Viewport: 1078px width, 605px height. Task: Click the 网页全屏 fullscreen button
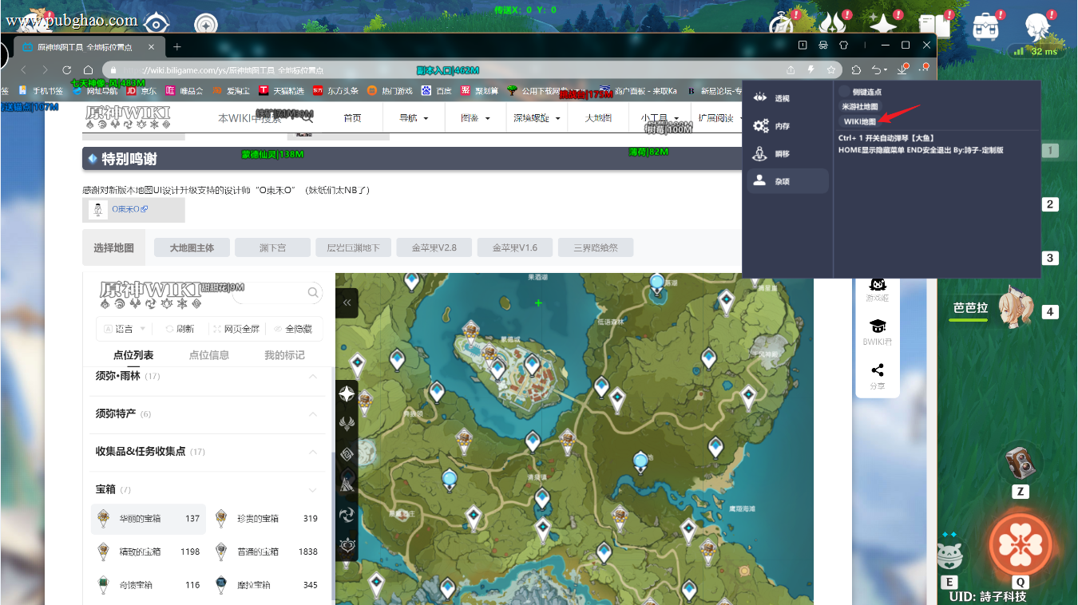[x=236, y=329]
